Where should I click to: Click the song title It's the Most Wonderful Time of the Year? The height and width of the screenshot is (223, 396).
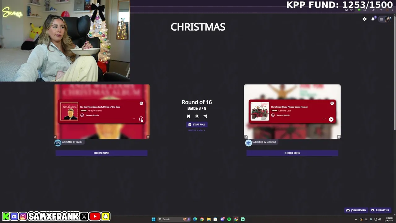(x=100, y=107)
